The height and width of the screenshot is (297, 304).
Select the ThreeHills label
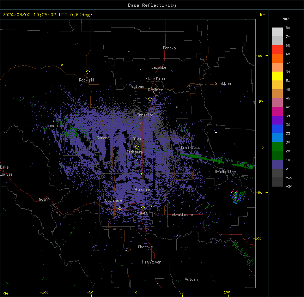click(189, 147)
